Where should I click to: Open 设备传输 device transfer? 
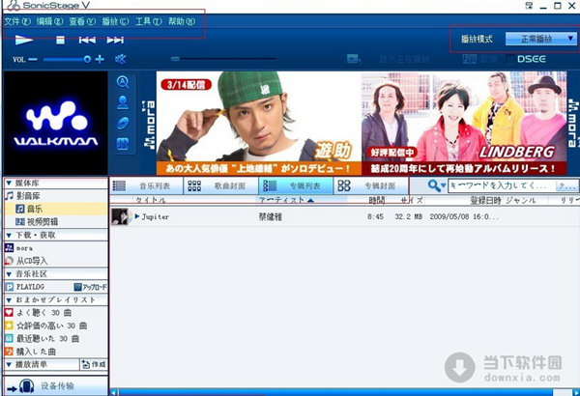pos(56,386)
